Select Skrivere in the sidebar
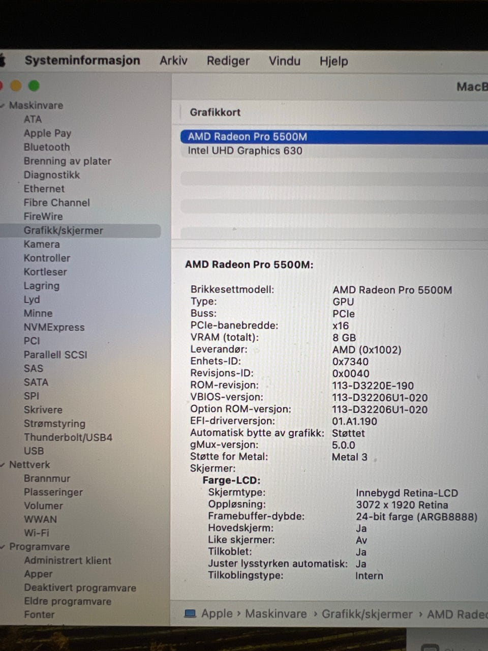The height and width of the screenshot is (651, 488). [43, 409]
